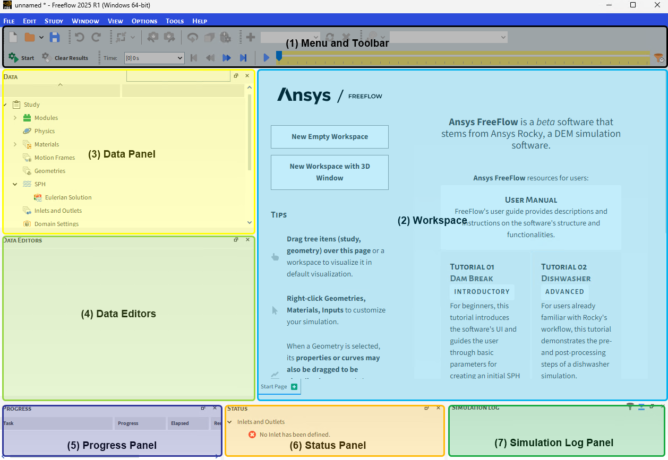Image resolution: width=668 pixels, height=460 pixels.
Task: Open the wide combo box at toolbar right
Action: click(x=449, y=37)
